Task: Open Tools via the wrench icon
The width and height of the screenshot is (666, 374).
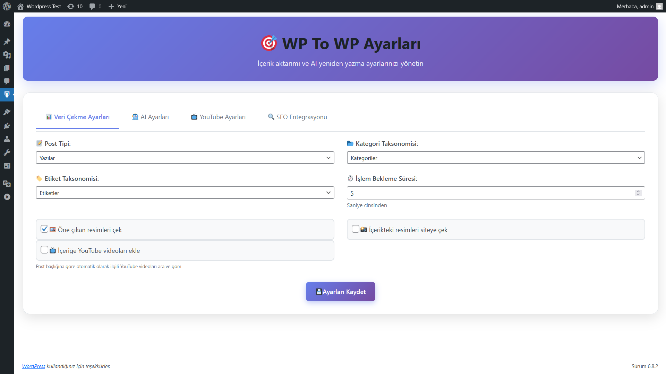Action: pos(7,152)
